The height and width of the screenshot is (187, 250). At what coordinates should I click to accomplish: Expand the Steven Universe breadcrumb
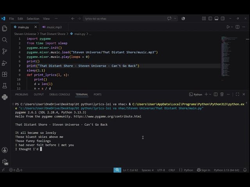pyautogui.click(x=25, y=34)
